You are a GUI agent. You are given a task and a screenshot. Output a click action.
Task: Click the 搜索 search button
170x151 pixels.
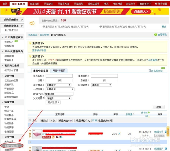pos(158,107)
